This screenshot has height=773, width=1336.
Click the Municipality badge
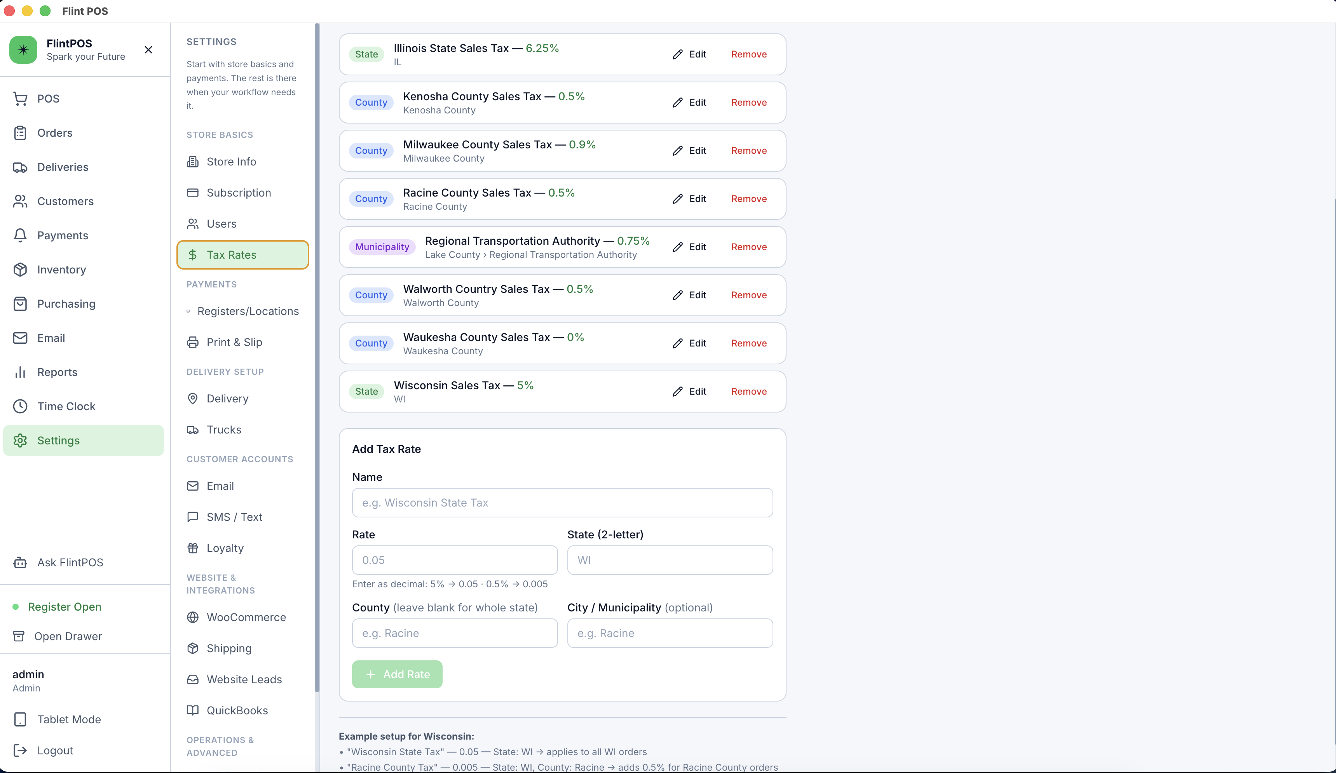pyautogui.click(x=382, y=247)
